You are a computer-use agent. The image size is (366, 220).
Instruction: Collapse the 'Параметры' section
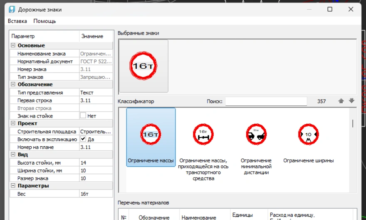point(13,186)
